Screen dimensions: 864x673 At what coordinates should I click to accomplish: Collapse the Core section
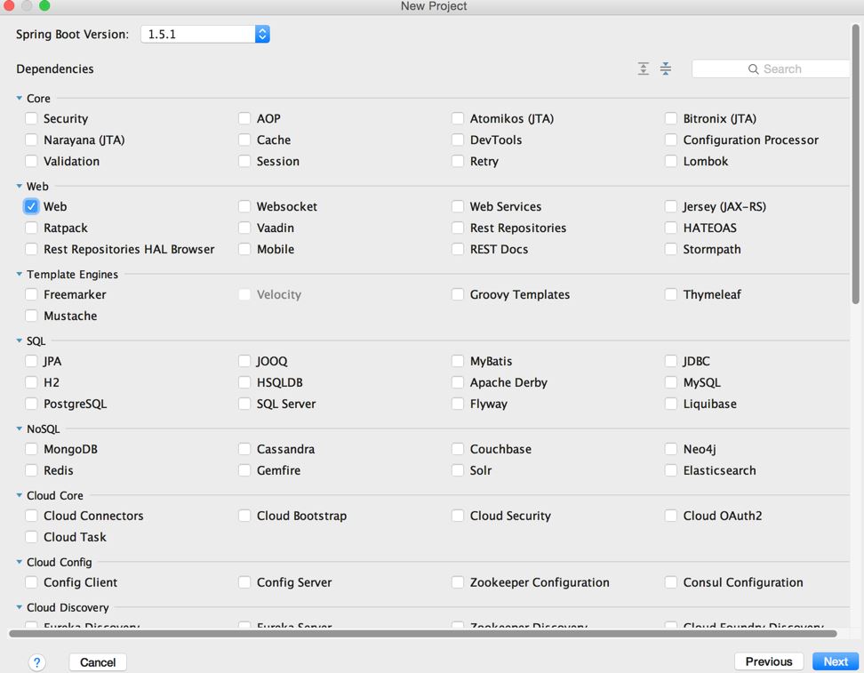[20, 98]
